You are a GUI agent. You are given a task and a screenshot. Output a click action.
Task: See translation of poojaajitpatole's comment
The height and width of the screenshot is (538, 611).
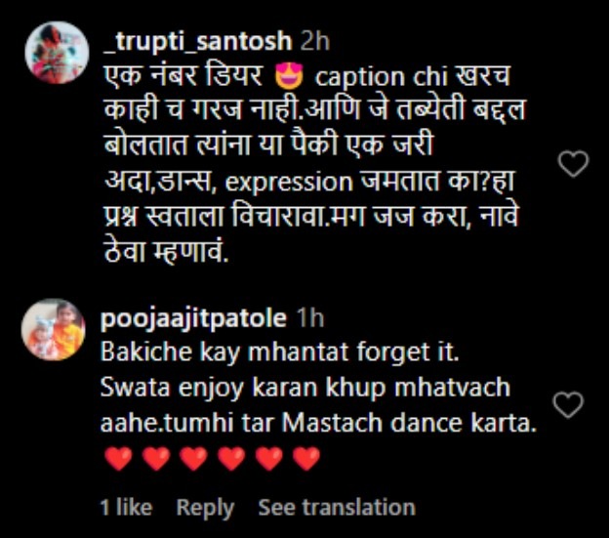click(x=336, y=508)
